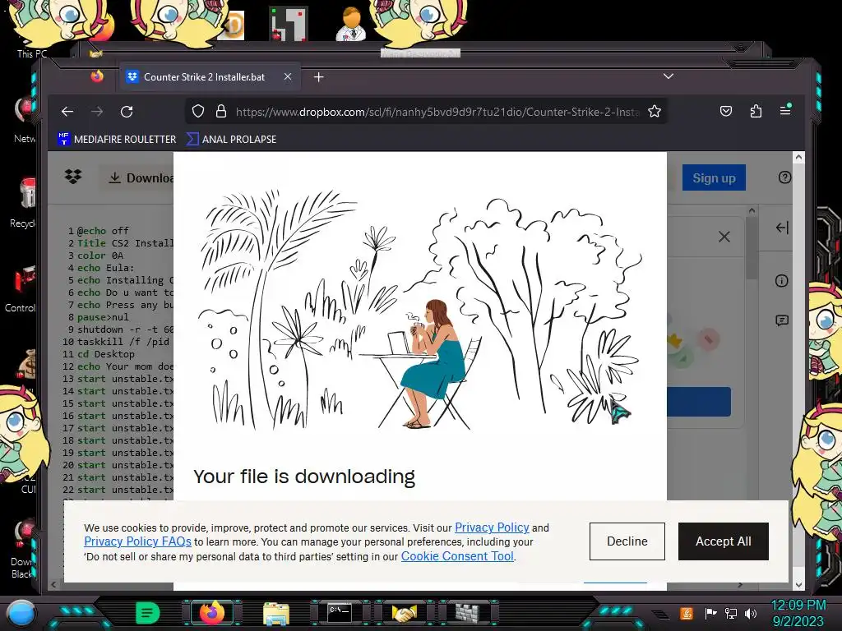Open the Firefox hamburger menu
The width and height of the screenshot is (842, 631).
coord(785,111)
